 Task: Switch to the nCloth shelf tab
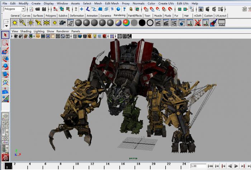point(198,16)
